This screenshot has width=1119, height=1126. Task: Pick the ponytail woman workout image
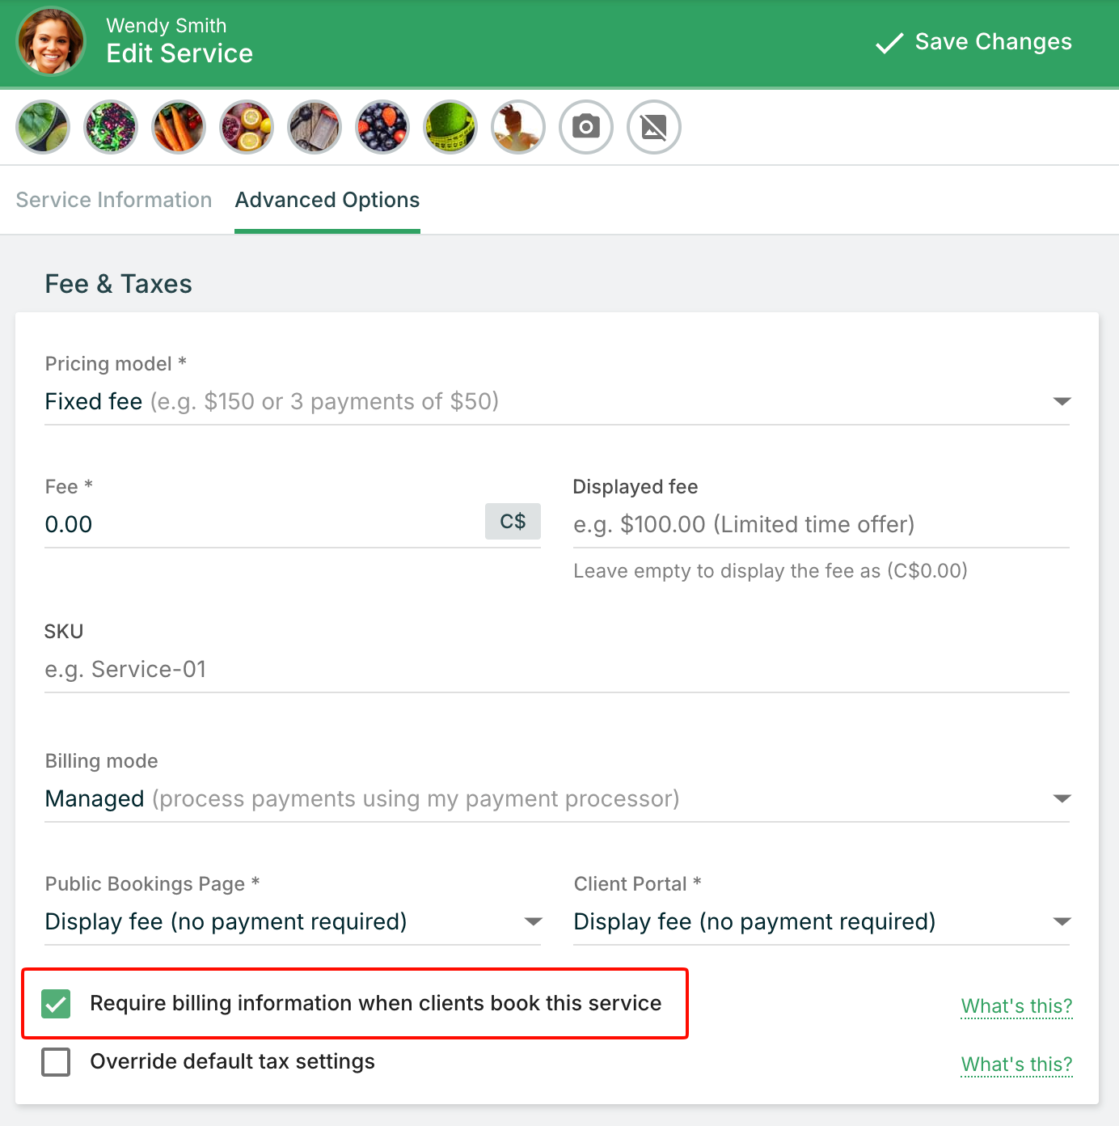pos(518,127)
